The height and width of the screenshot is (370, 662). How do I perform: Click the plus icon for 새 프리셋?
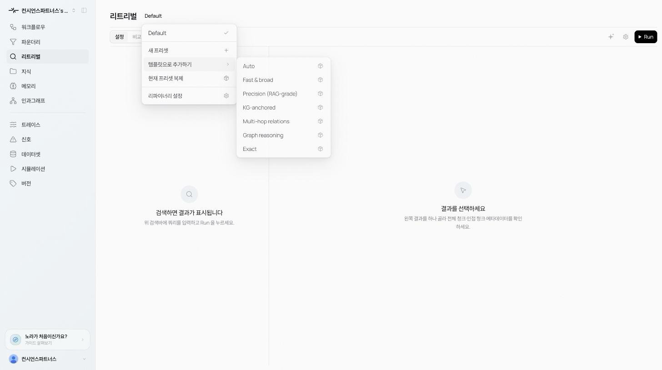point(226,50)
